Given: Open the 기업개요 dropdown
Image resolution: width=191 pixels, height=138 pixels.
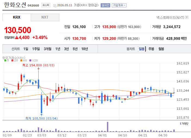Looking at the screenshot, I should click(119, 5).
